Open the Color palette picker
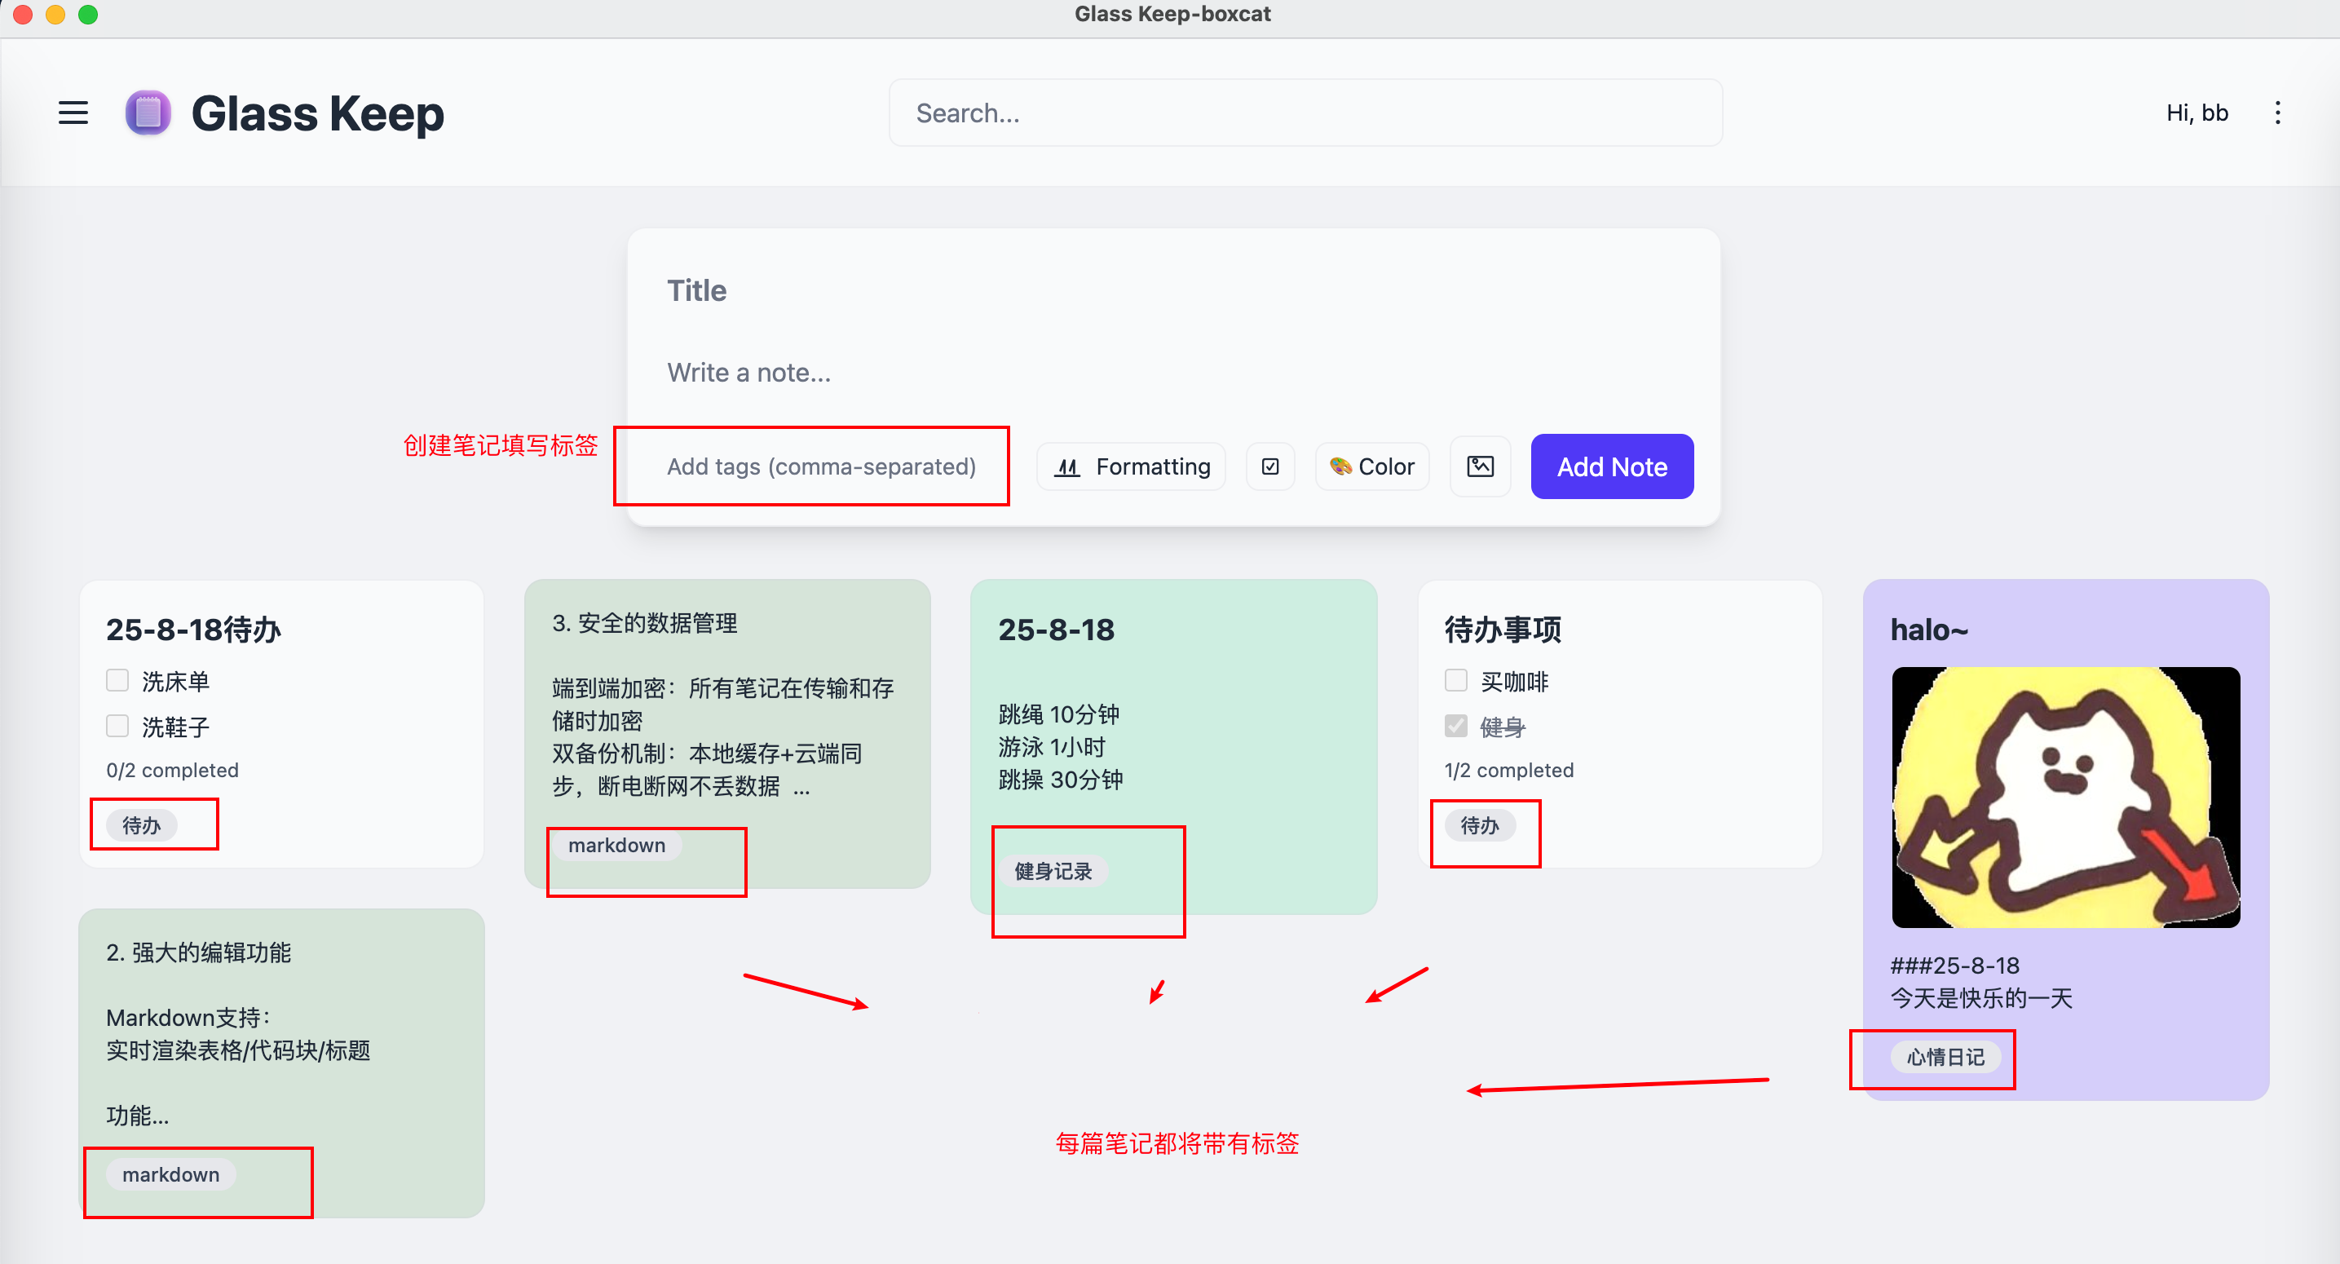The height and width of the screenshot is (1264, 2340). point(1371,466)
